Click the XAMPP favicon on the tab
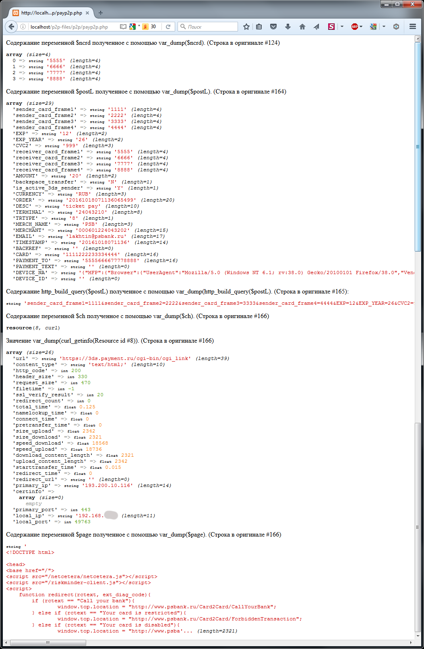The height and width of the screenshot is (649, 424). pyautogui.click(x=15, y=12)
